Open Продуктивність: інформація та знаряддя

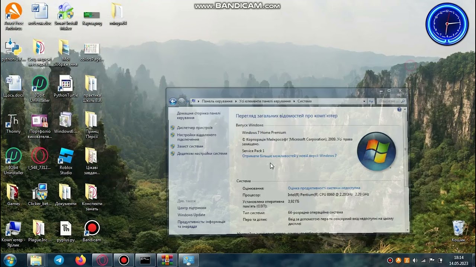pyautogui.click(x=201, y=224)
